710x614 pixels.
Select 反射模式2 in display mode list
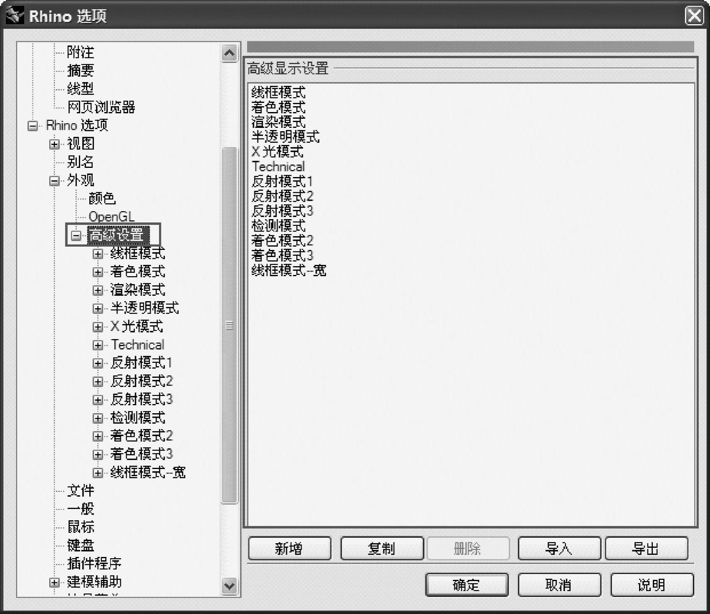click(x=282, y=196)
